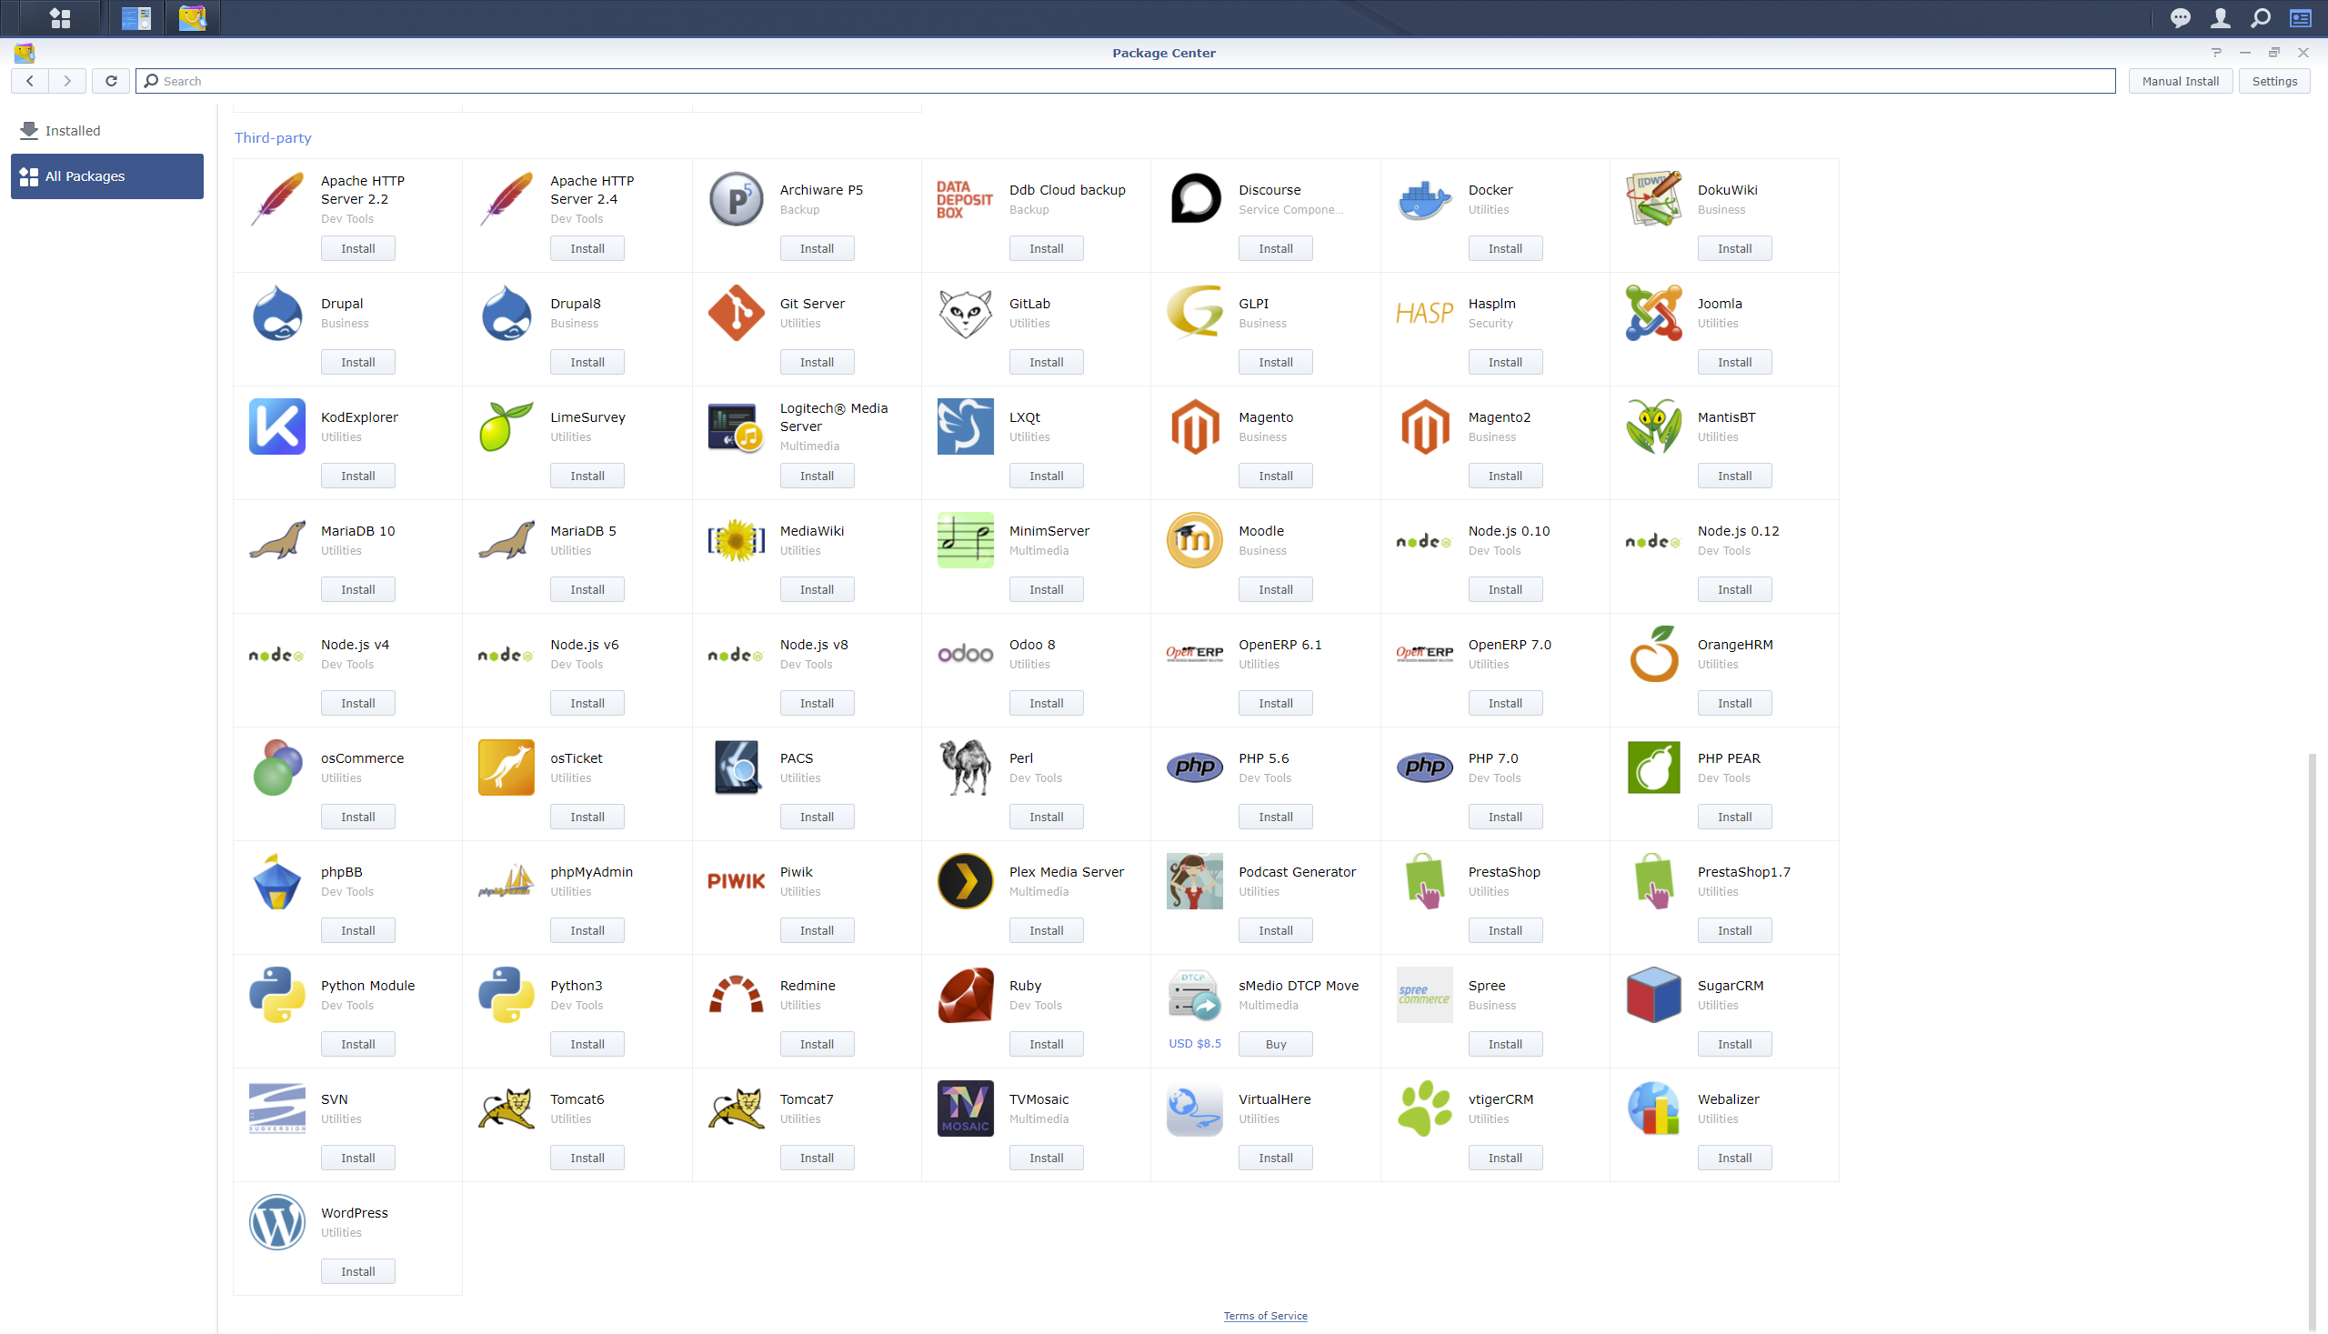The image size is (2328, 1334).
Task: Focus the package search field
Action: click(1125, 81)
